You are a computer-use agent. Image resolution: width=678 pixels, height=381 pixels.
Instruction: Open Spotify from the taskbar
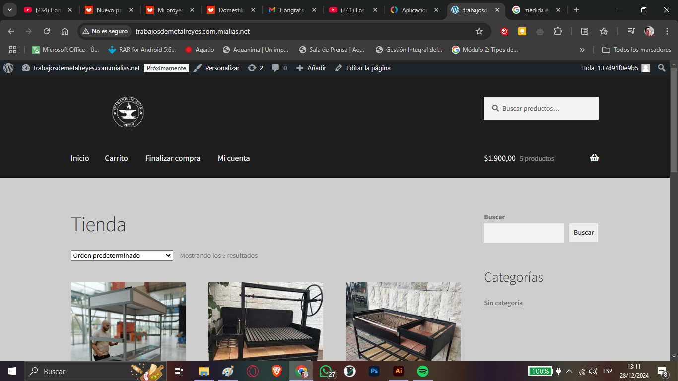[x=422, y=371]
